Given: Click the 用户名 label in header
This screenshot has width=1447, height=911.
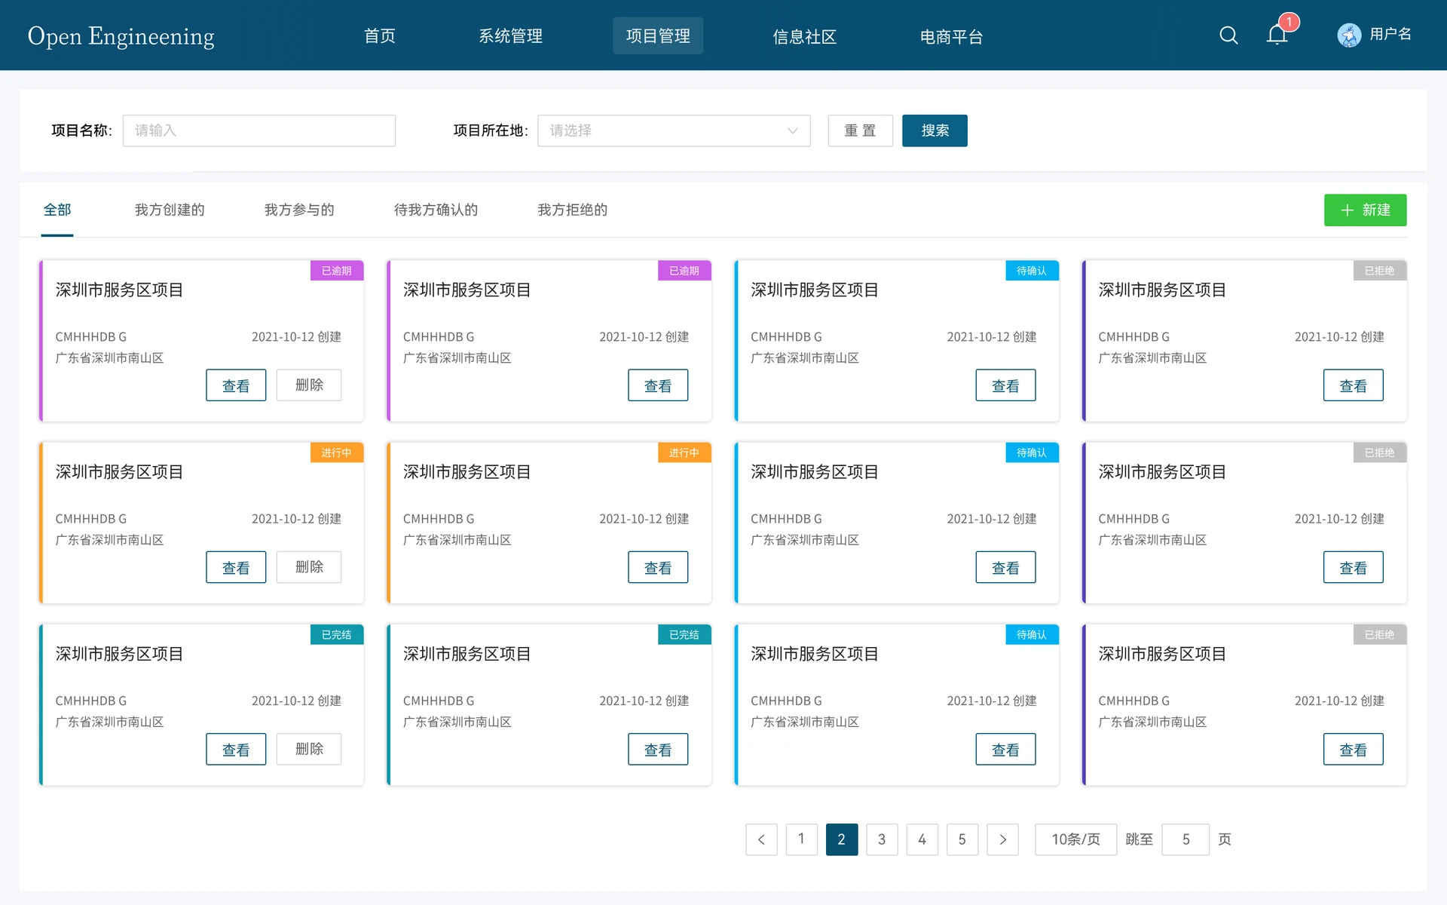Looking at the screenshot, I should 1390,35.
